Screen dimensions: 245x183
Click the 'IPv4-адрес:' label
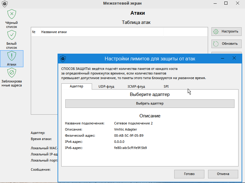click(x=74, y=142)
